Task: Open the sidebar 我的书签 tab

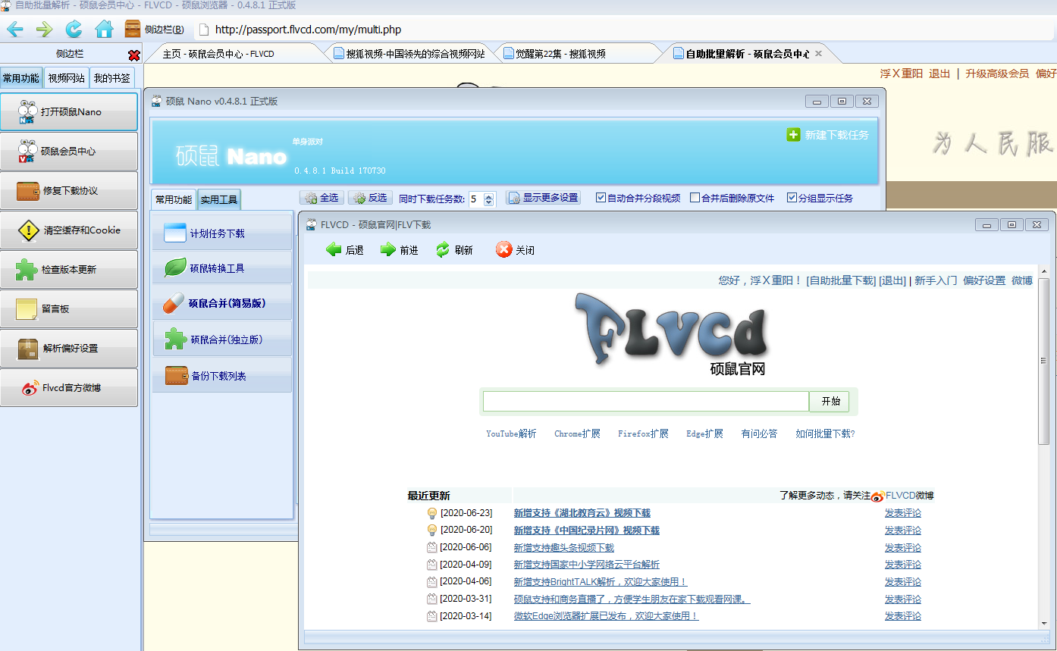Action: (x=112, y=77)
